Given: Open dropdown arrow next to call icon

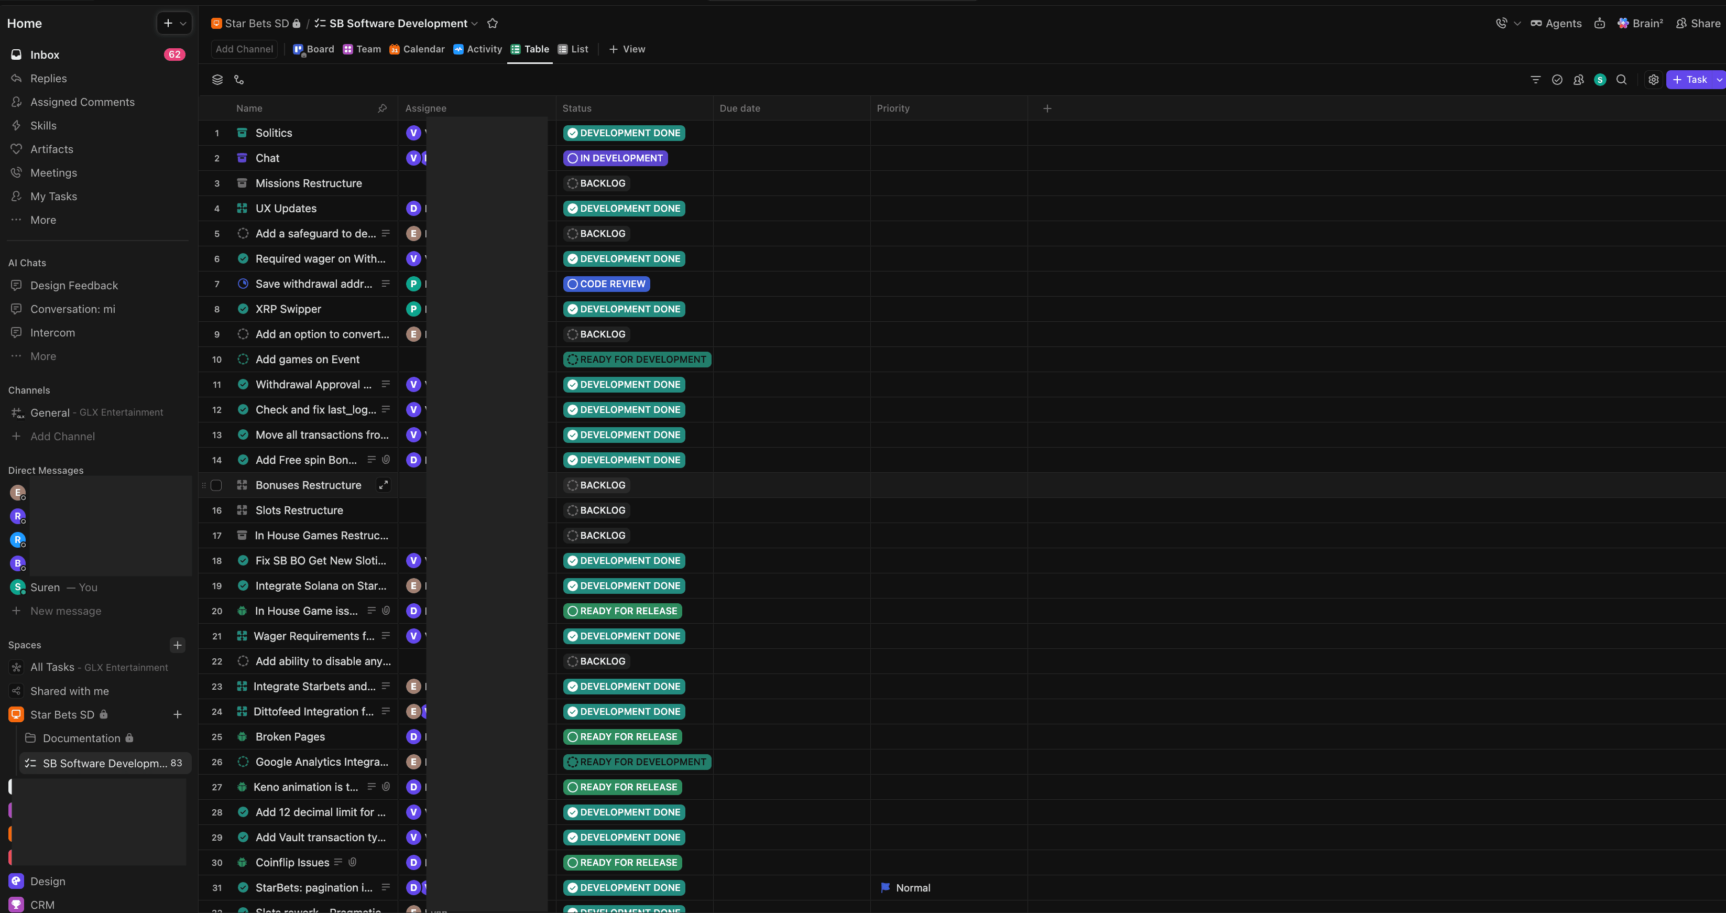Looking at the screenshot, I should (1517, 24).
